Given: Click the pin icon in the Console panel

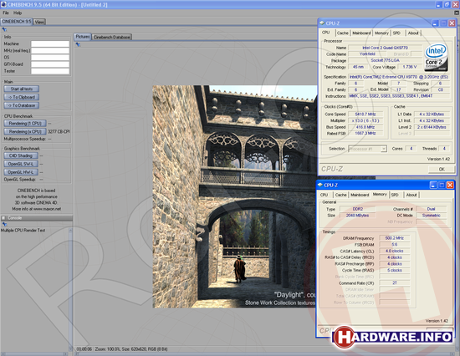Looking at the screenshot, I should click(x=4, y=224).
